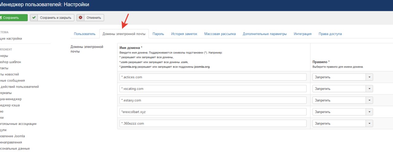Click red cancel icon on Отменить

pyautogui.click(x=80, y=18)
